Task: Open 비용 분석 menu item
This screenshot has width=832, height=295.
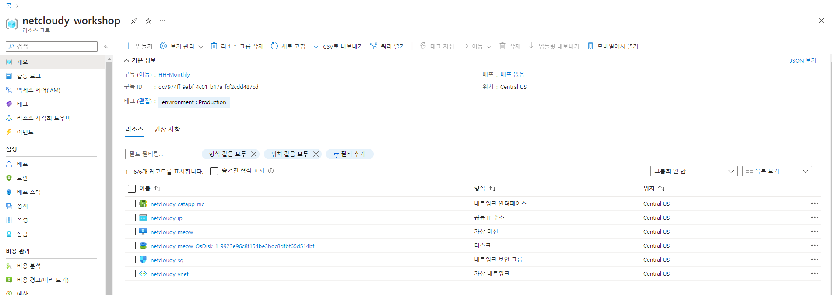Action: pos(53,266)
